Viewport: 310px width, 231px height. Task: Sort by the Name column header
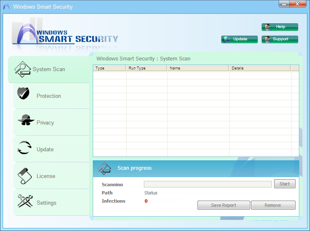click(x=198, y=68)
